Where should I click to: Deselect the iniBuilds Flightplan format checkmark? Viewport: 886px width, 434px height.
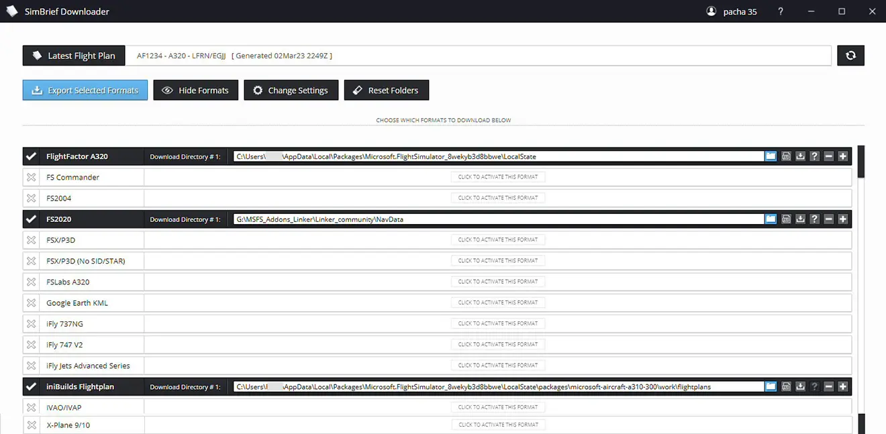31,386
